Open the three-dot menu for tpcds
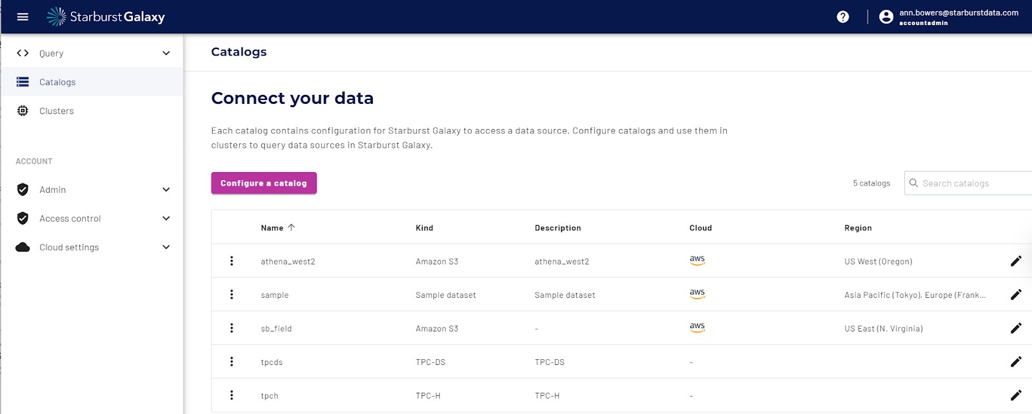 click(232, 362)
